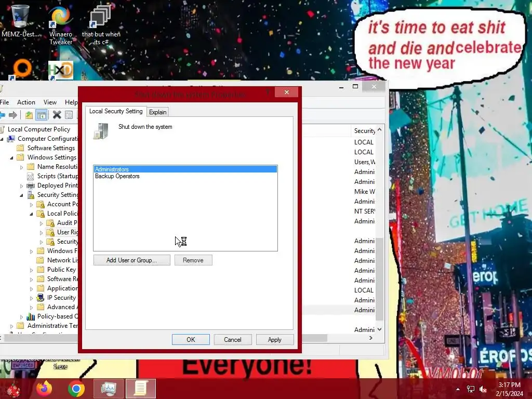The image size is (532, 399).
Task: Open the File menu
Action: [4, 102]
